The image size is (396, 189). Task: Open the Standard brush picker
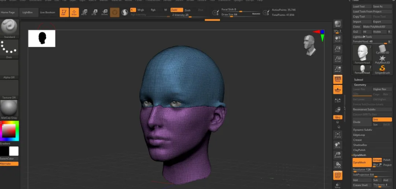coord(9,29)
